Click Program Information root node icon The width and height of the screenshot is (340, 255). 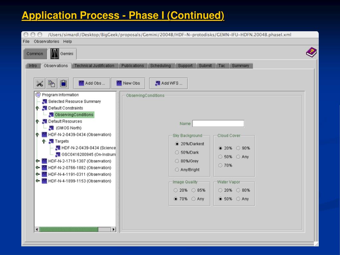pyautogui.click(x=38, y=95)
